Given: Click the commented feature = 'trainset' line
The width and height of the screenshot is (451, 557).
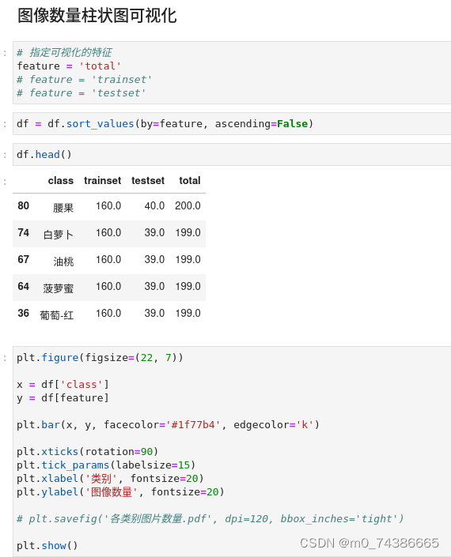Looking at the screenshot, I should point(85,80).
